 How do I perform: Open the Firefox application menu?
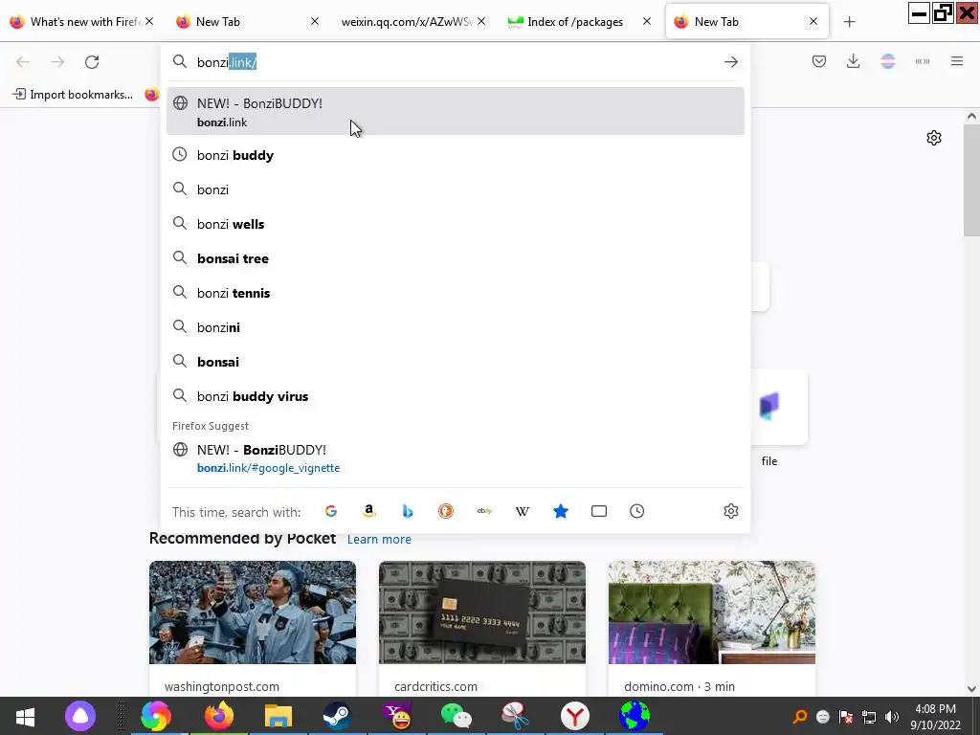pos(957,61)
